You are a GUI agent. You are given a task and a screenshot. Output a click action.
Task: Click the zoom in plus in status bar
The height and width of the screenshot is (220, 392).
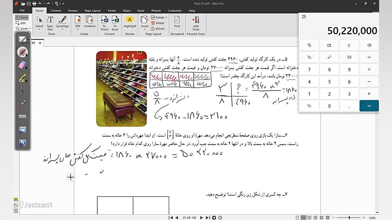(x=364, y=218)
